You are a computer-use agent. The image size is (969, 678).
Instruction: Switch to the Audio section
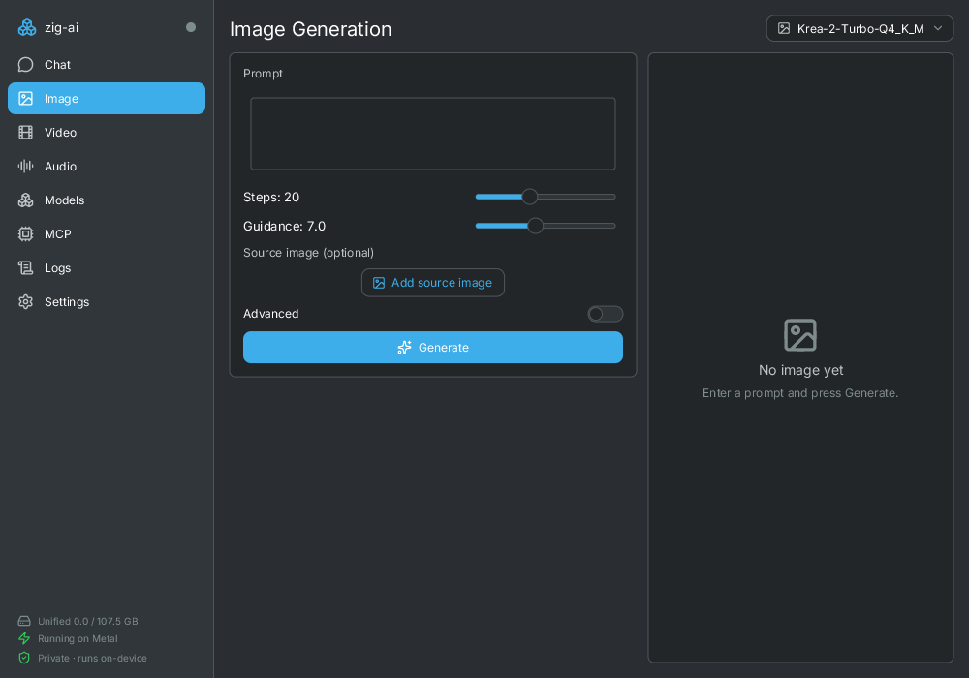click(x=107, y=166)
